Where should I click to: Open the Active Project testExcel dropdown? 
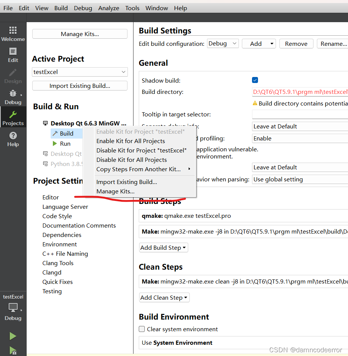pos(80,72)
